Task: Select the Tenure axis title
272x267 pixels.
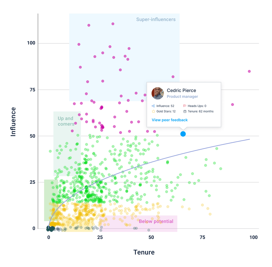Action: pyautogui.click(x=144, y=252)
